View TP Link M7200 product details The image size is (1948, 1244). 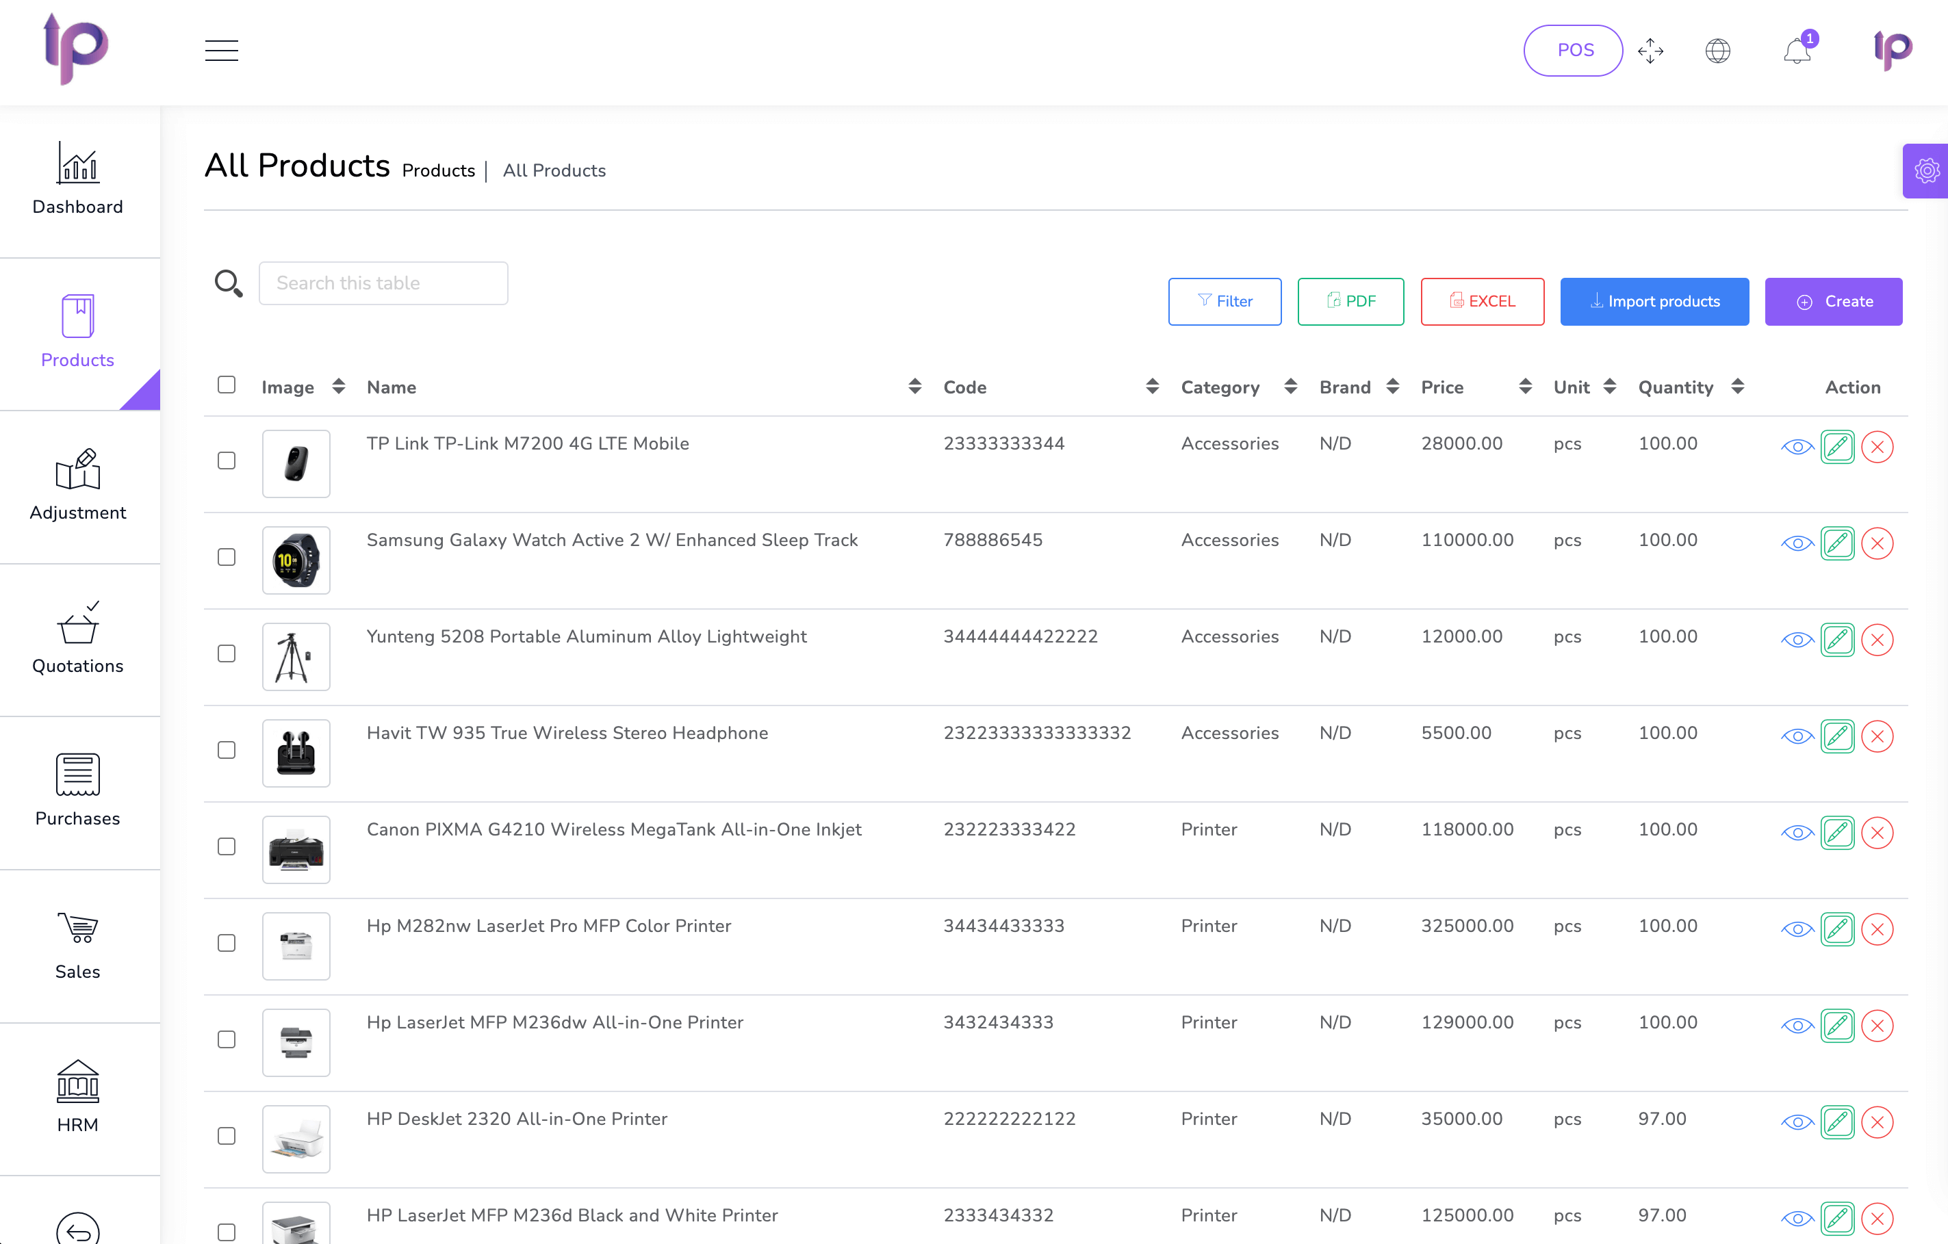coord(1797,446)
